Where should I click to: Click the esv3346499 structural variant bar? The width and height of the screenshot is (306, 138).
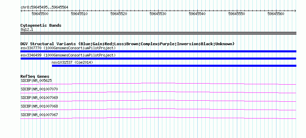(158, 59)
